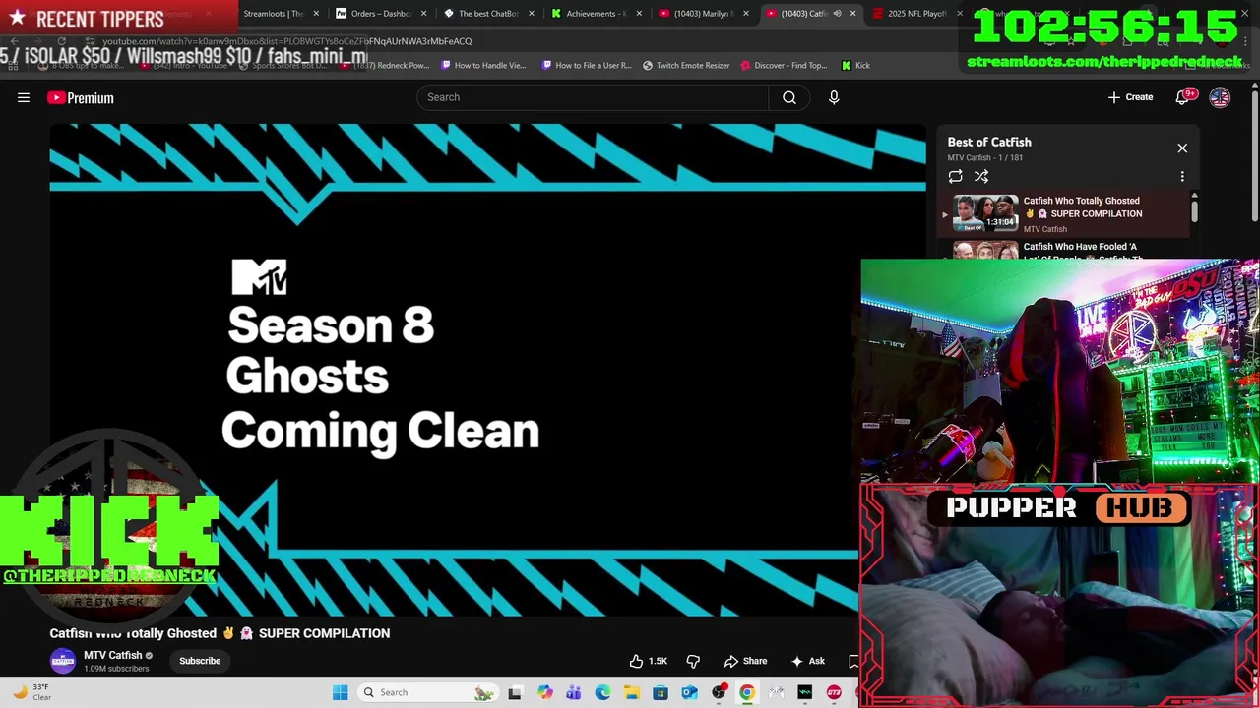Screen dimensions: 1260x708
Task: Open the Twitch Emote Resizer bookmark
Action: [x=686, y=66]
